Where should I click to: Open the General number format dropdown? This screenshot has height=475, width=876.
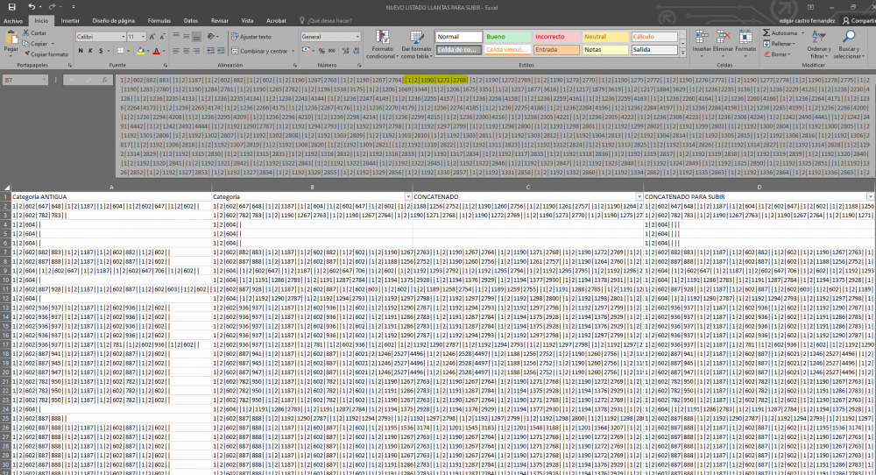click(x=357, y=37)
